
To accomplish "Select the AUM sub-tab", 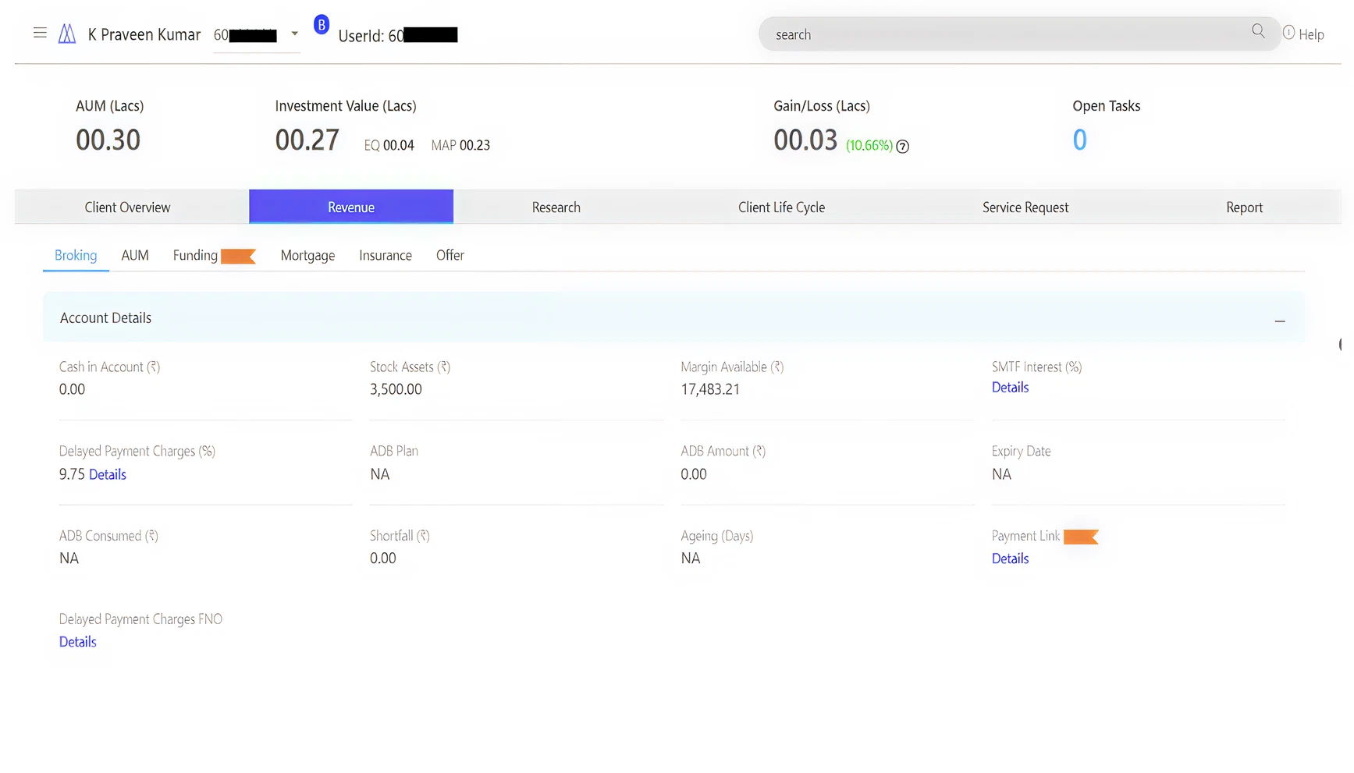I will pos(135,256).
